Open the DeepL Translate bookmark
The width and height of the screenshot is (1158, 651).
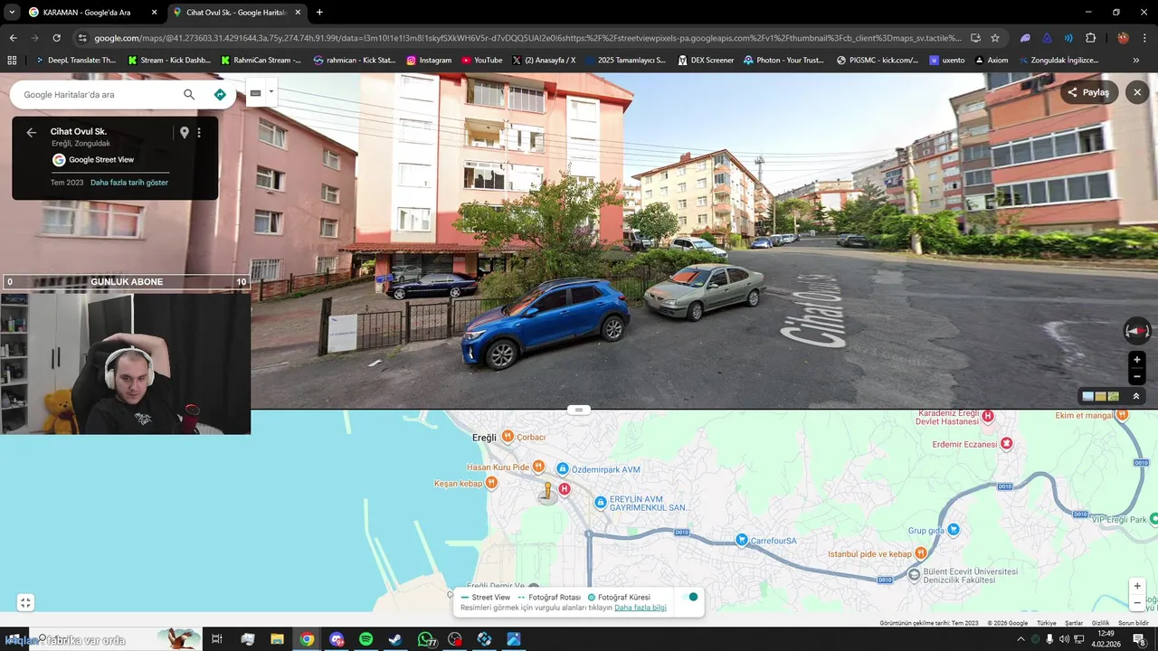75,61
